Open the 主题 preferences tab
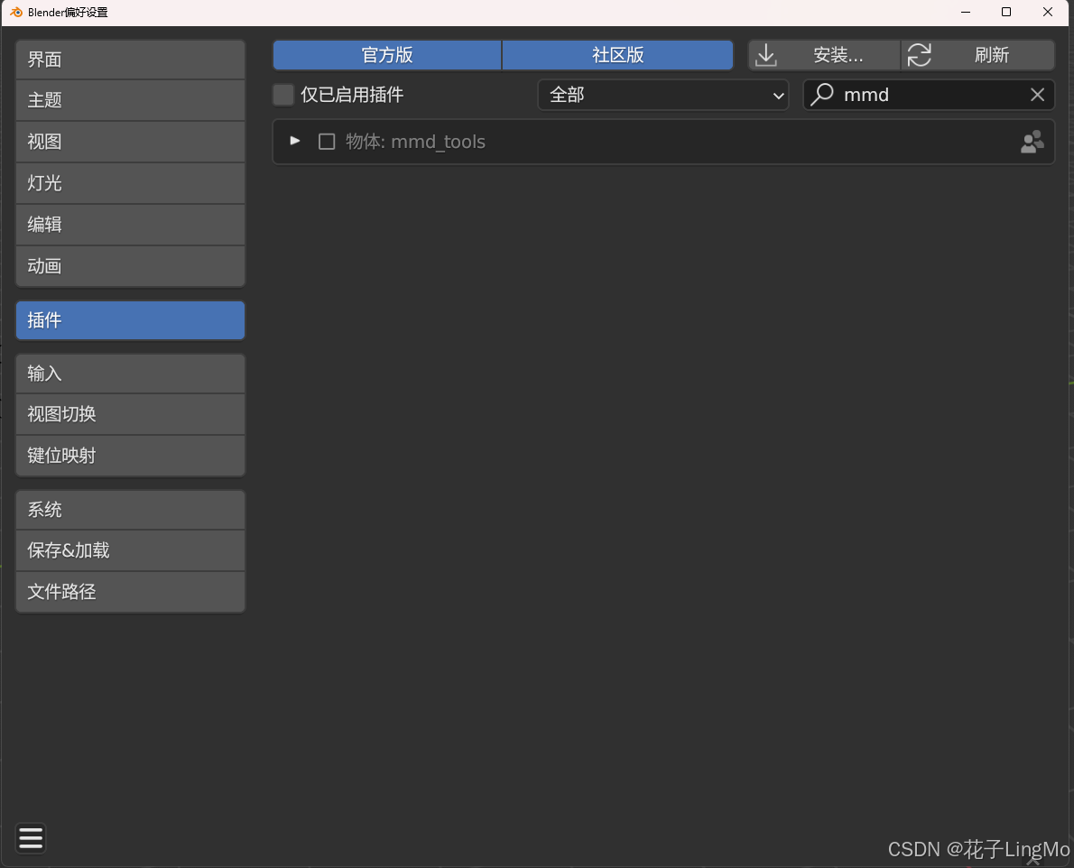The height and width of the screenshot is (868, 1074). (130, 101)
